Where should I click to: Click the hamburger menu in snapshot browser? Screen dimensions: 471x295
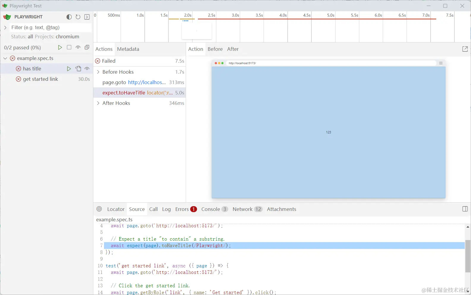pyautogui.click(x=441, y=63)
